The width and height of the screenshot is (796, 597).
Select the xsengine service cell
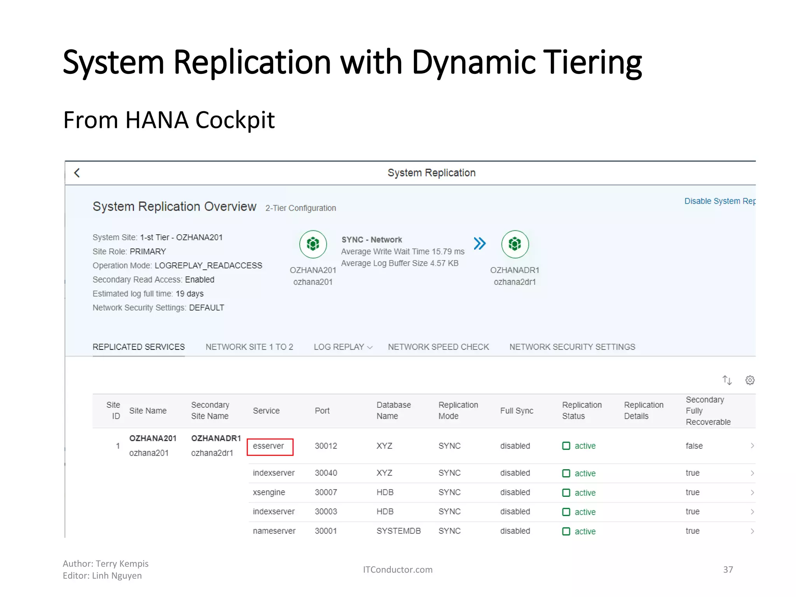tap(269, 492)
